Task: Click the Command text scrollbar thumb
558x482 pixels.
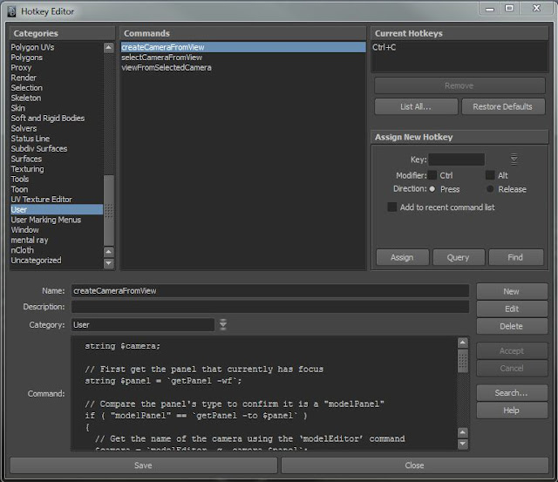Action: coord(462,361)
